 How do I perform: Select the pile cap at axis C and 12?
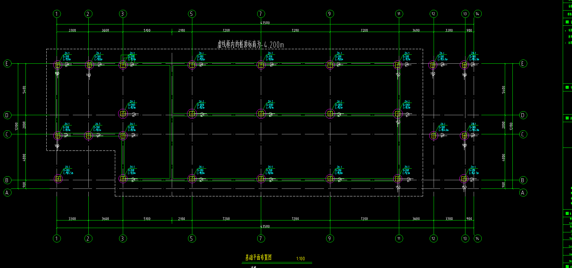click(x=434, y=135)
